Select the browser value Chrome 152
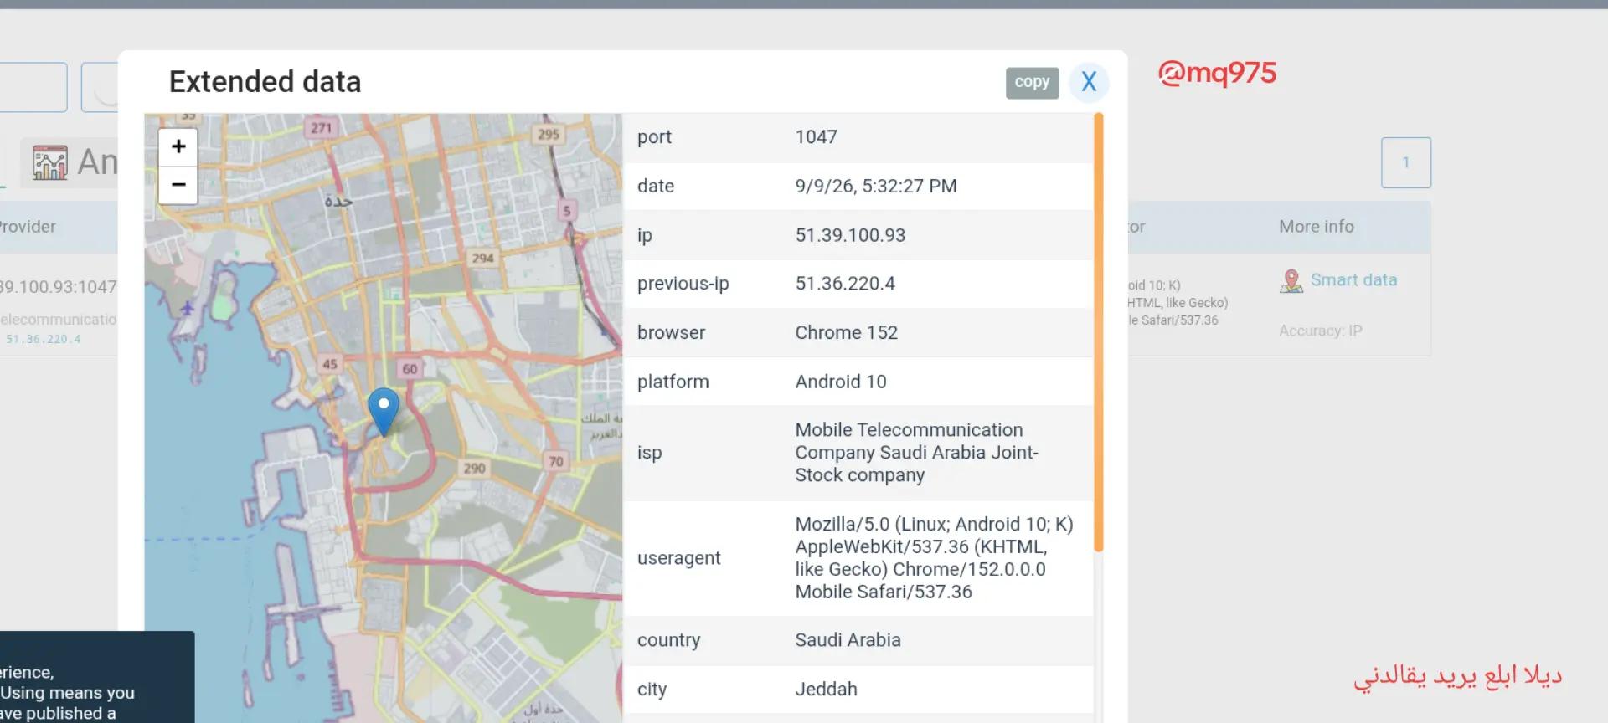Image resolution: width=1608 pixels, height=723 pixels. tap(847, 332)
